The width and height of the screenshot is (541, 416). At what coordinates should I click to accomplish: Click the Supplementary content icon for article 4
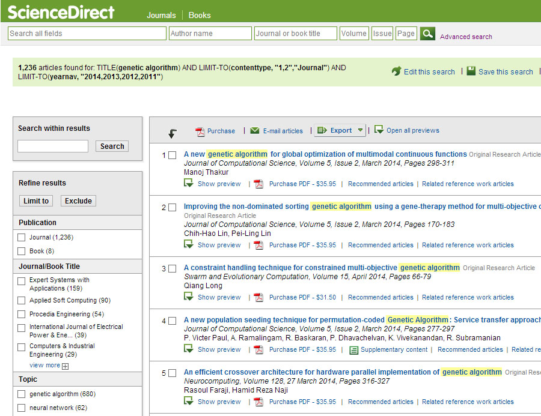click(x=354, y=349)
